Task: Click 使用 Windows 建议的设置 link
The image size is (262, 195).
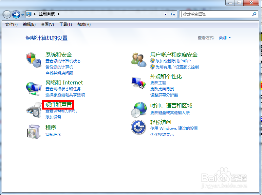Action: (x=174, y=128)
